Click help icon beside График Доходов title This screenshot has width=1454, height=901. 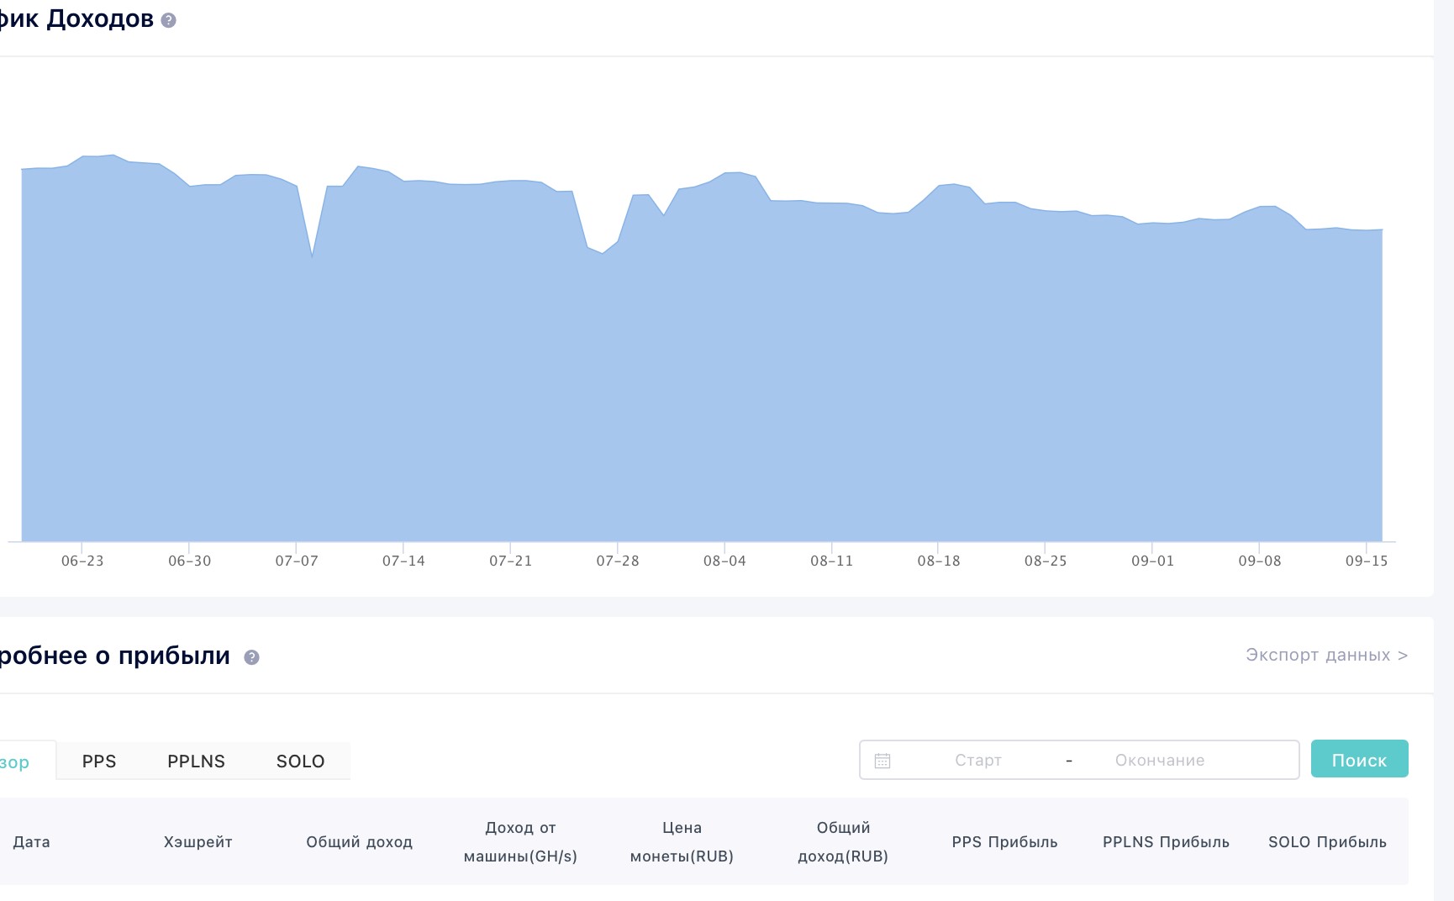tap(168, 20)
